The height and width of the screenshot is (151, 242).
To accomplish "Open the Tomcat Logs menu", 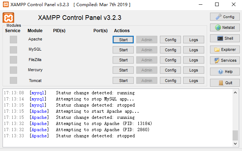I will click(194, 81).
